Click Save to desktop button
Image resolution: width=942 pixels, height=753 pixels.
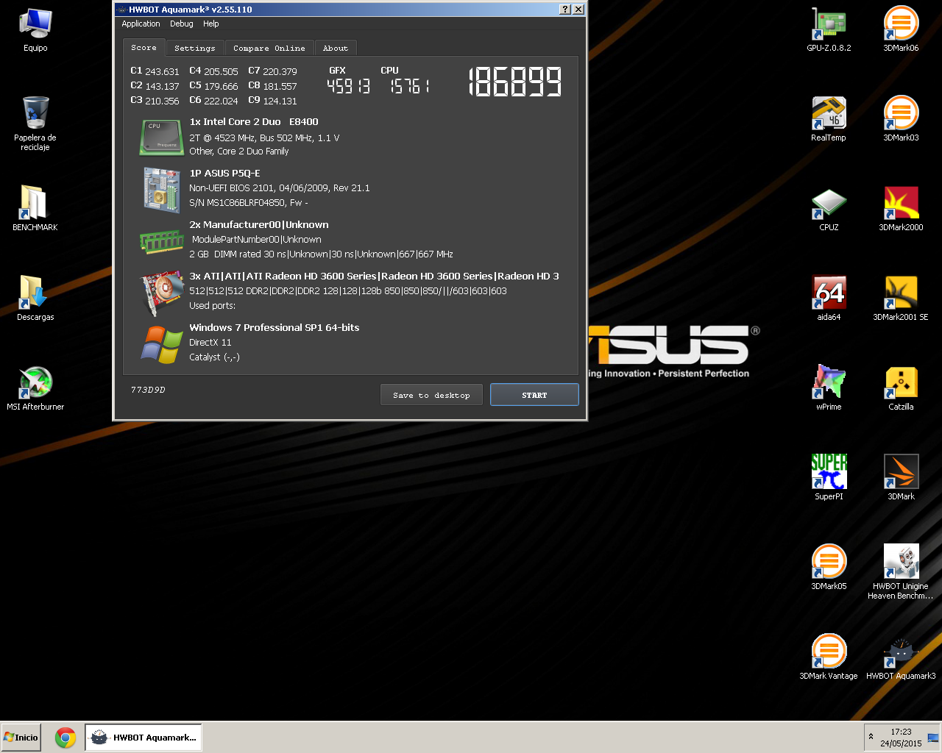tap(431, 395)
